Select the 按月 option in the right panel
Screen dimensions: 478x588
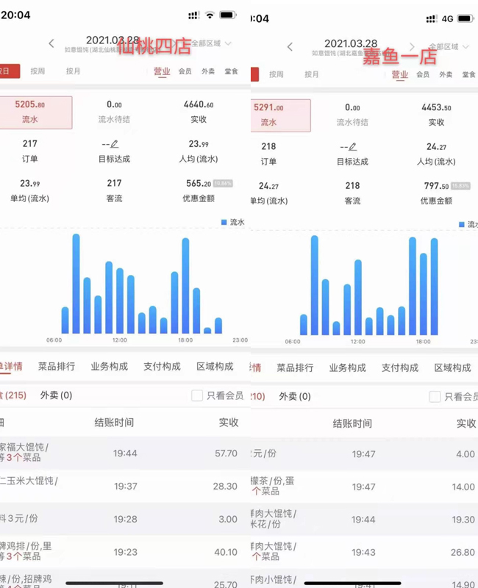click(311, 74)
